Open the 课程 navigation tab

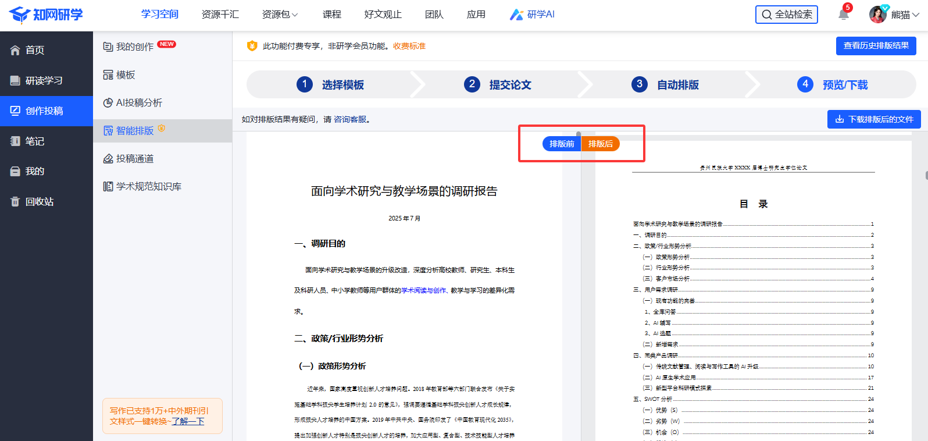tap(331, 15)
